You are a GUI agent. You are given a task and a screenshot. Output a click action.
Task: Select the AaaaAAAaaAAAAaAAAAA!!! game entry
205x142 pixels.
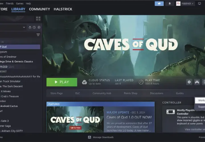(x=20, y=77)
